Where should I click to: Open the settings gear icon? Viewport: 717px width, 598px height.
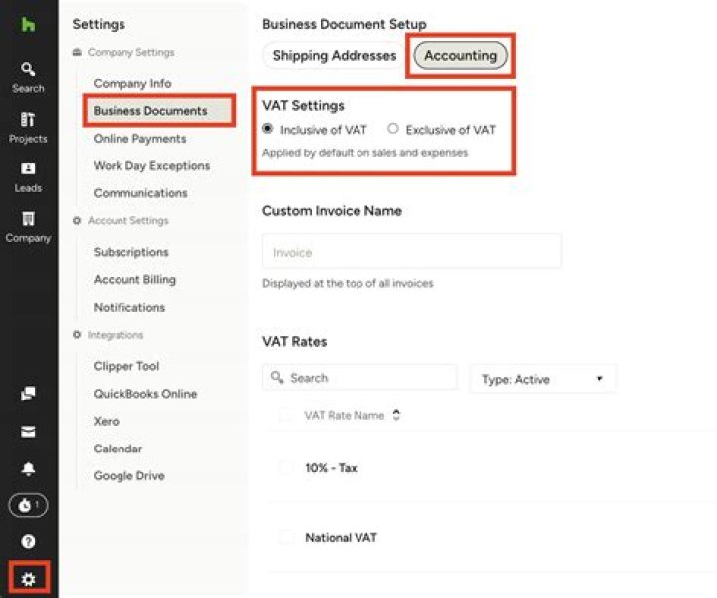tap(28, 579)
